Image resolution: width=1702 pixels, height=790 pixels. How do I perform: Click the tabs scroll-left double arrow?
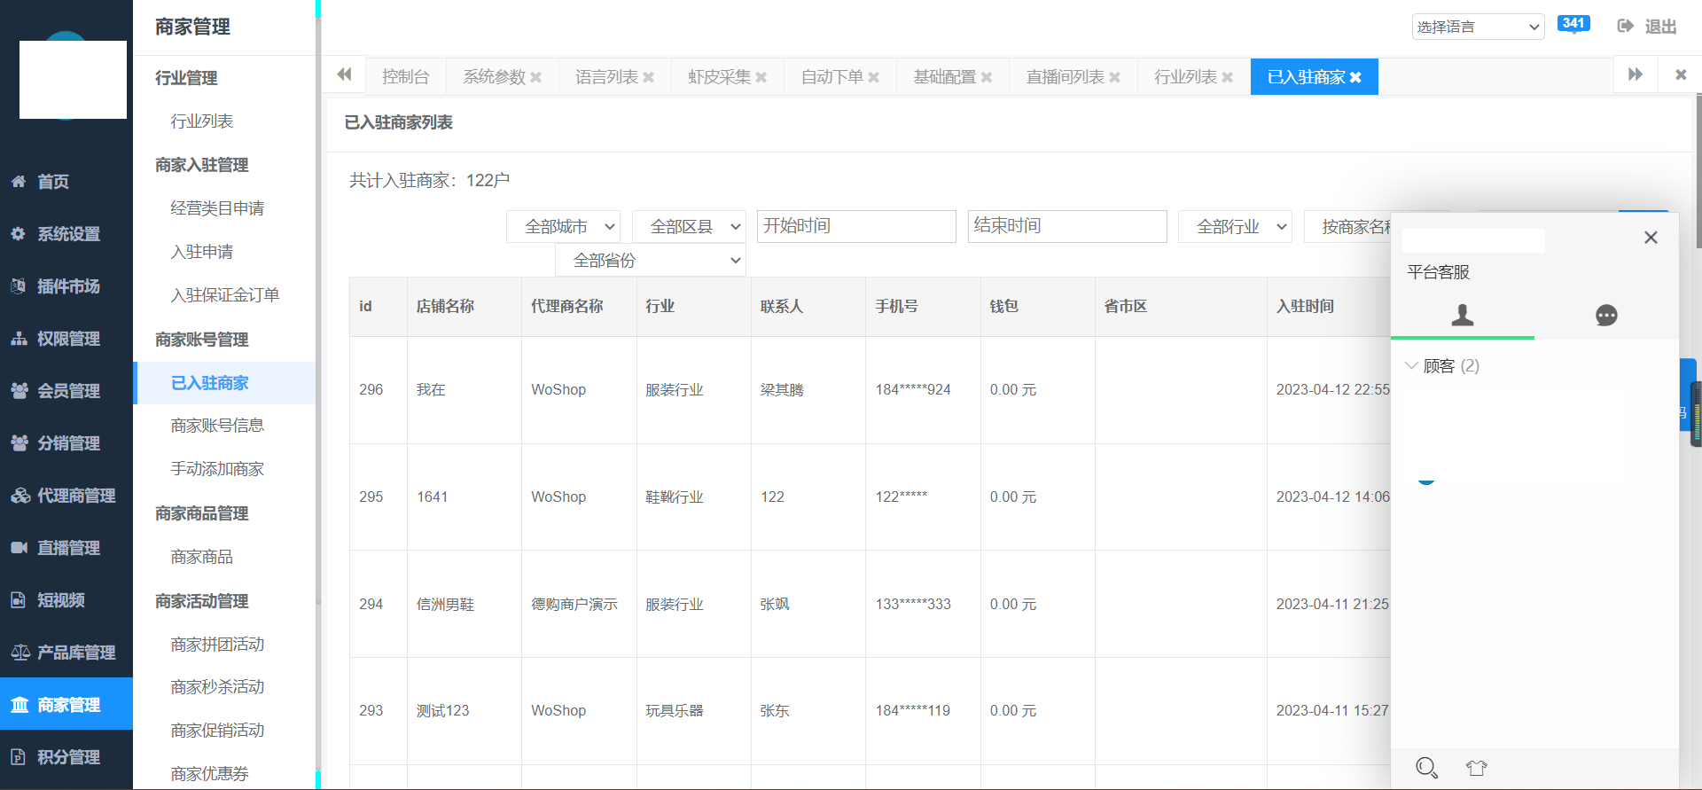point(344,74)
